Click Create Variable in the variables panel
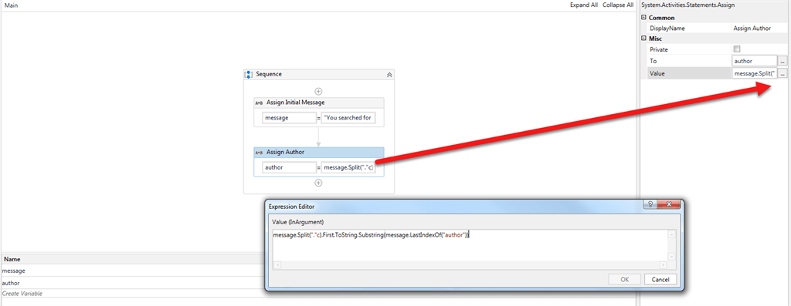 pos(22,294)
